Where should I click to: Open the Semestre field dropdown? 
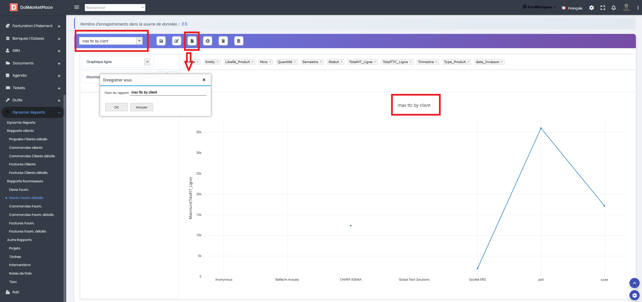pos(312,62)
